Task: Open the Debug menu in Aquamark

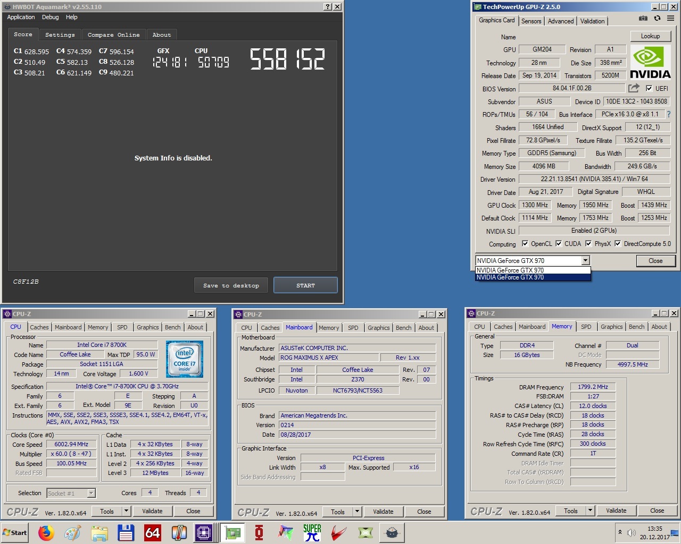Action: (x=51, y=17)
